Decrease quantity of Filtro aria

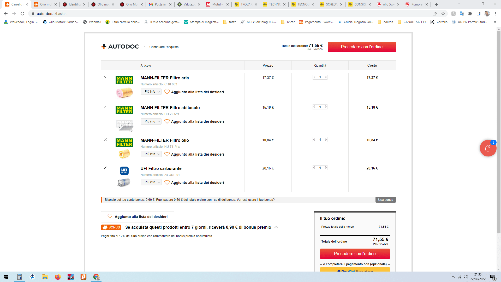314,77
